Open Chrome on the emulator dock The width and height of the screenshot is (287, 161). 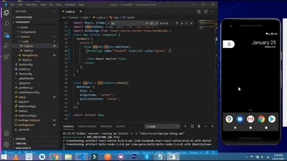[x=261, y=119]
